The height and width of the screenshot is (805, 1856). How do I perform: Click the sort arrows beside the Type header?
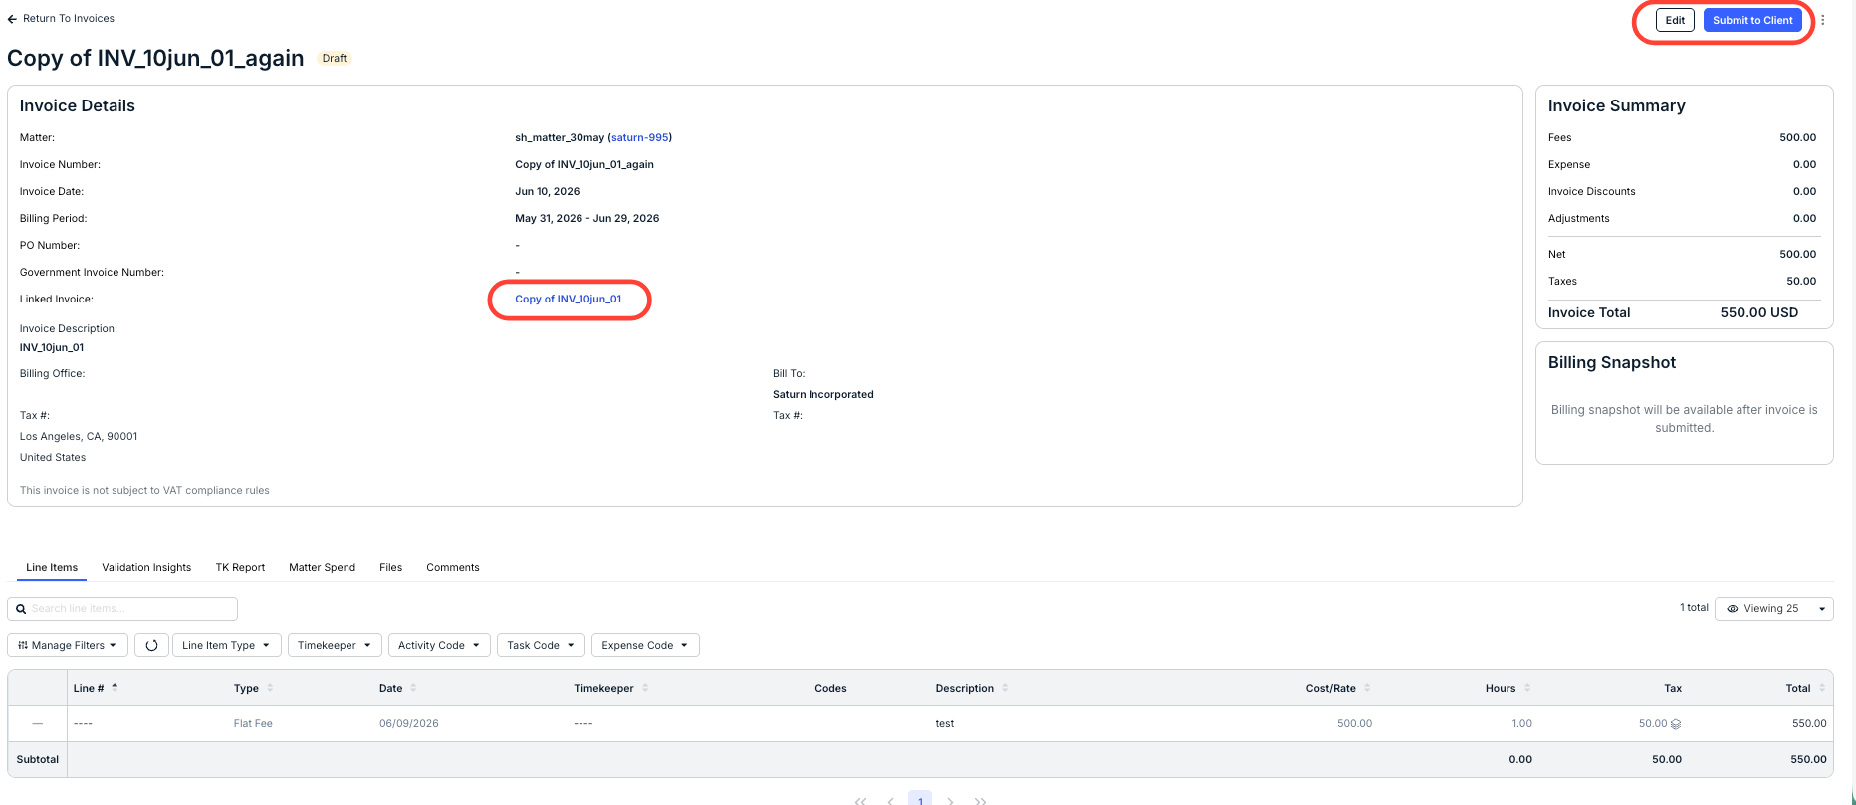(270, 688)
